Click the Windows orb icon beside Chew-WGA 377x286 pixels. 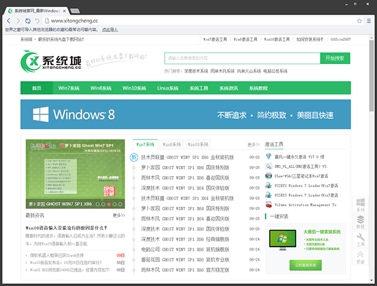pyautogui.click(x=268, y=176)
